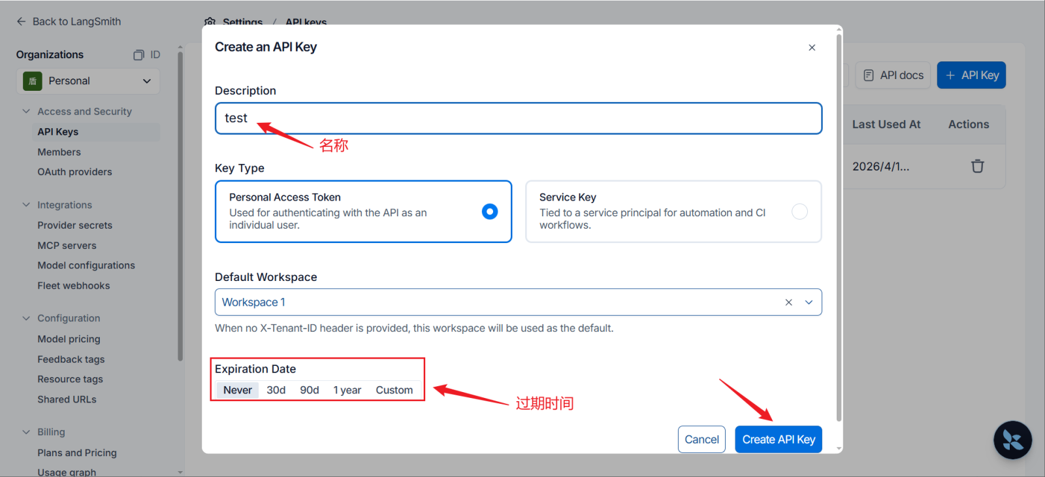Expand the Default Workspace dropdown chevron
Viewport: 1045px width, 477px height.
click(x=809, y=303)
